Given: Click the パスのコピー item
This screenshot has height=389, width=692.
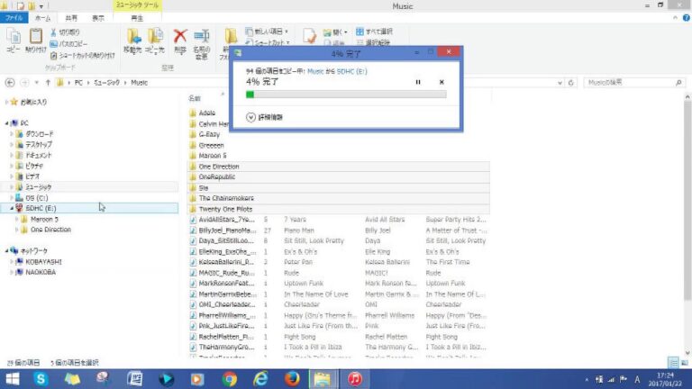Looking at the screenshot, I should click(x=68, y=43).
